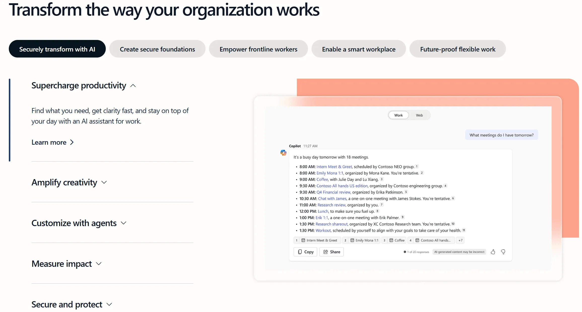582x312 pixels.
Task: Switch to Empower frontline workers tab
Action: coord(258,49)
